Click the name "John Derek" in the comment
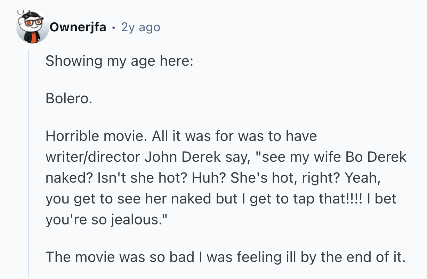This screenshot has height=279, width=427. coord(183,157)
